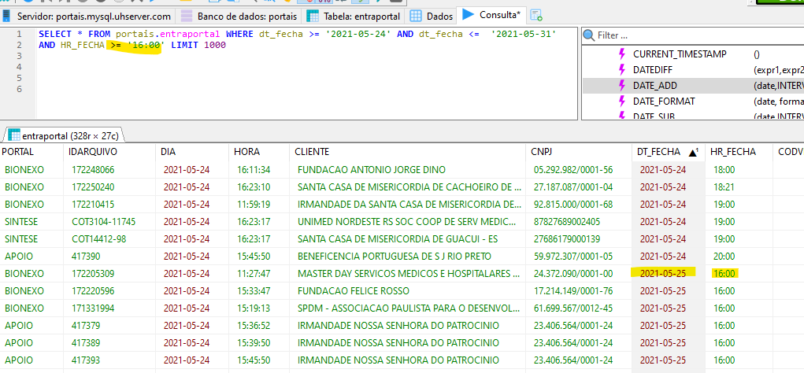Select the Consulta* query tab
Viewport: 804px width, 373px height.
[x=491, y=16]
